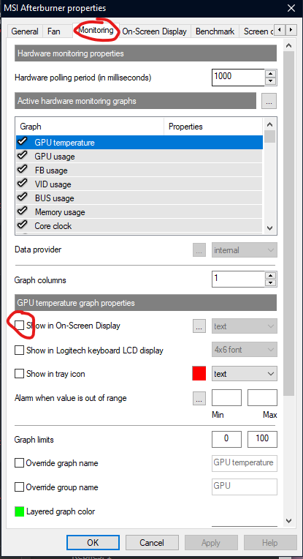This screenshot has height=559, width=303.
Task: Open the active monitoring graphs options button
Action: (x=269, y=101)
